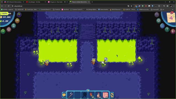This screenshot has width=176, height=99.
Task: Click the red exit door button
Action: point(173,31)
